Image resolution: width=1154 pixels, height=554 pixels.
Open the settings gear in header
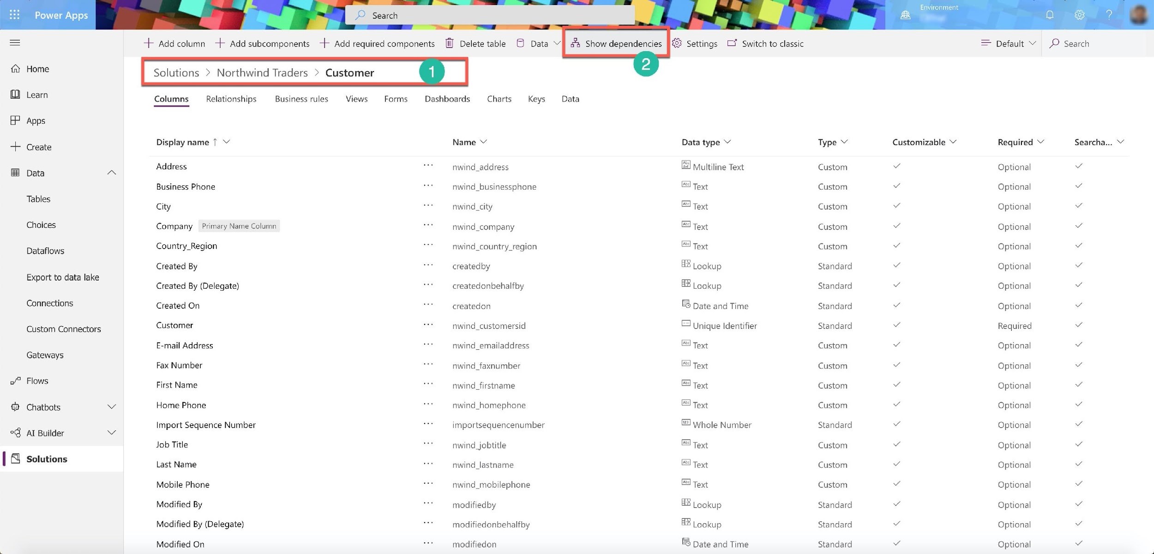(1079, 15)
